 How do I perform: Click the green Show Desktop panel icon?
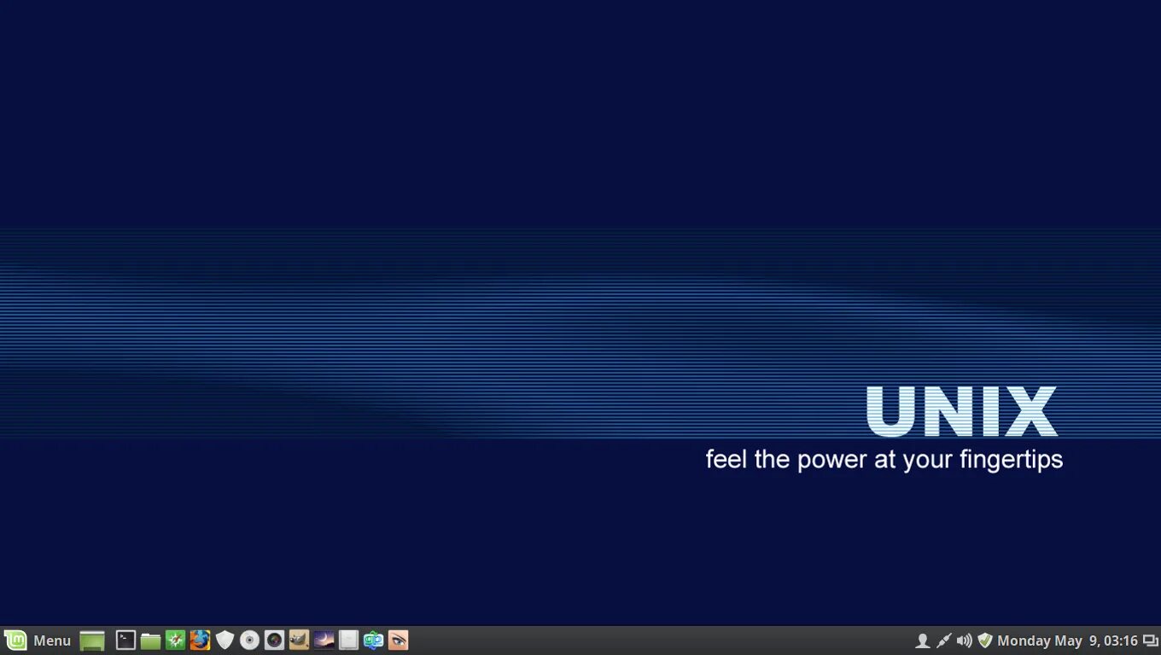pos(92,641)
